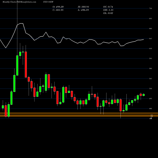The width and height of the screenshot is (158, 158).
Task: Click the 'OL: 0.32' reading
Action: (x=108, y=13)
